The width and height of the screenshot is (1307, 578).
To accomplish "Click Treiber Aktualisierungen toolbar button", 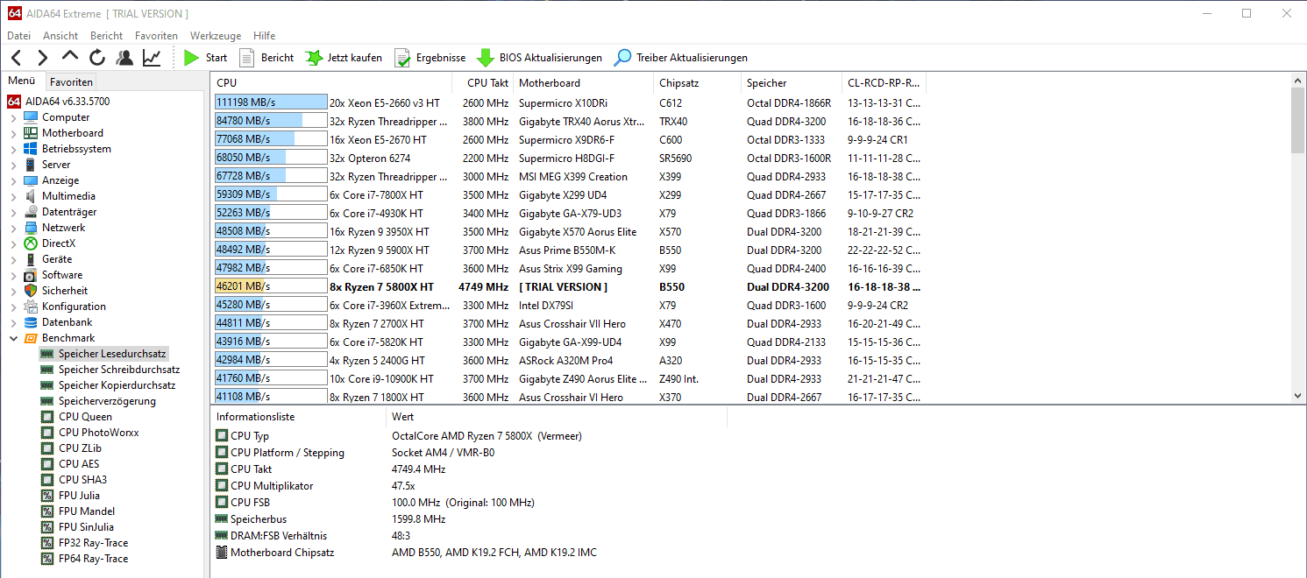I will (680, 58).
